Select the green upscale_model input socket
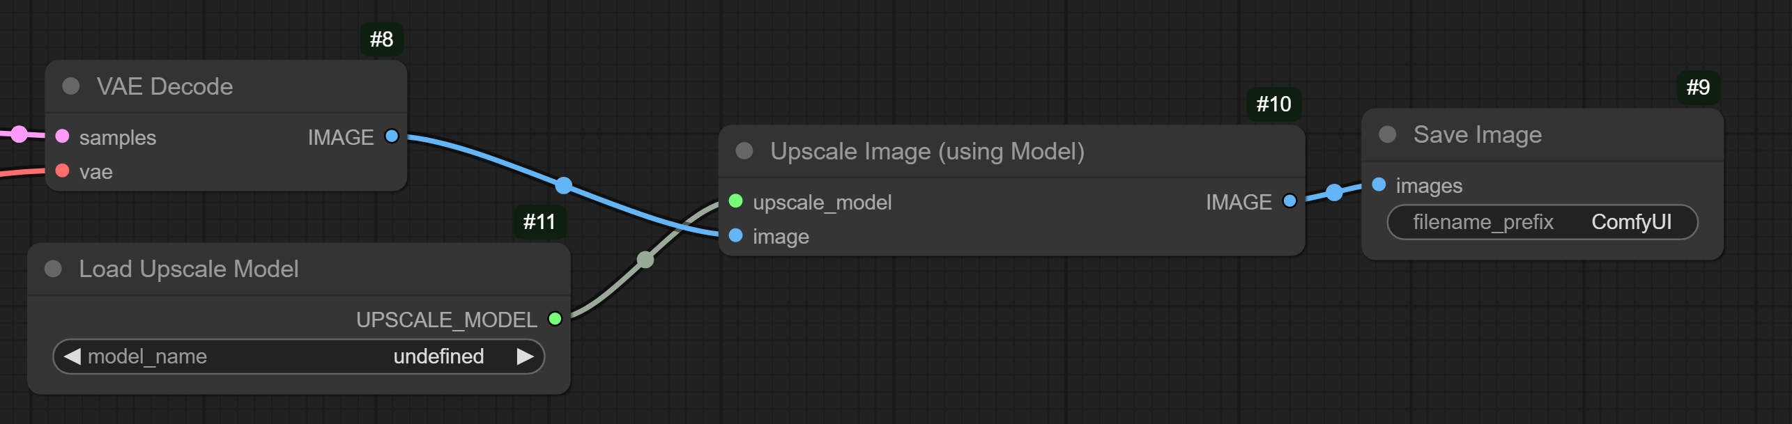This screenshot has height=424, width=1792. click(x=735, y=201)
